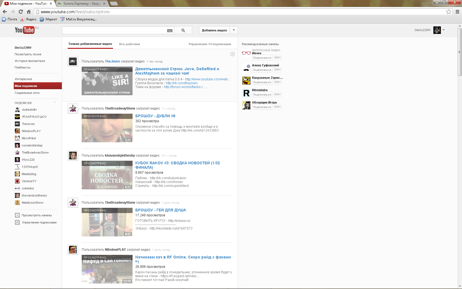Open Chrome menu icon

(457, 12)
